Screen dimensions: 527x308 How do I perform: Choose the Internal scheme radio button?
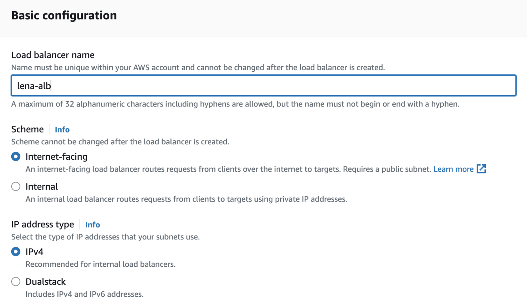pyautogui.click(x=16, y=187)
